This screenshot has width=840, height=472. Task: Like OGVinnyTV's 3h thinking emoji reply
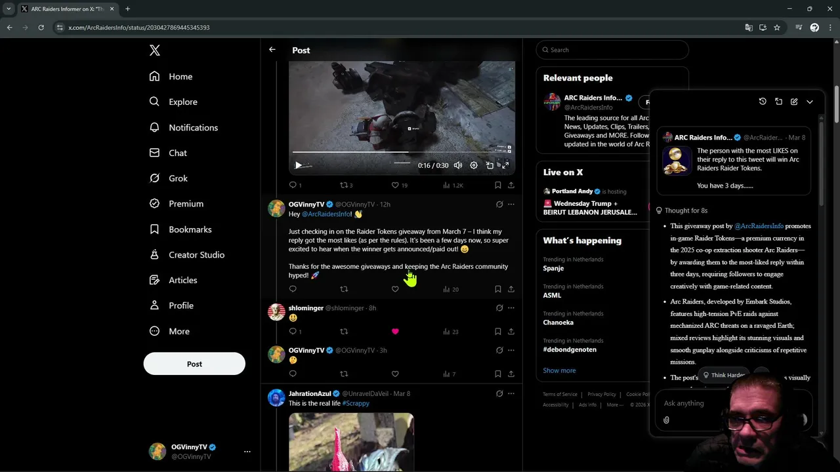coord(395,374)
